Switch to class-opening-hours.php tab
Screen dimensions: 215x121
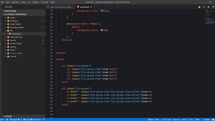click(60, 7)
